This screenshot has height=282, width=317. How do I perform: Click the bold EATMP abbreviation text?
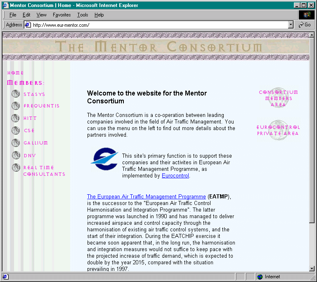pos(218,196)
